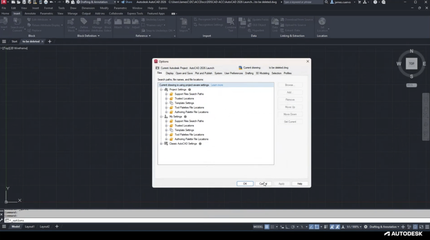Screen dimensions: 430x240
Task: Click the Project Settings info icon
Action: tap(190, 90)
